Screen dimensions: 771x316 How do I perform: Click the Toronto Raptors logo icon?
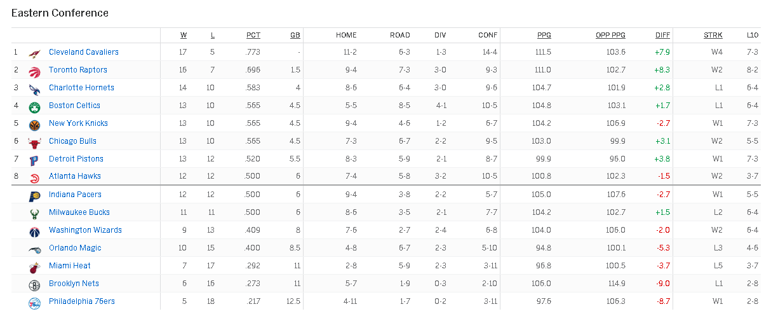(x=34, y=71)
